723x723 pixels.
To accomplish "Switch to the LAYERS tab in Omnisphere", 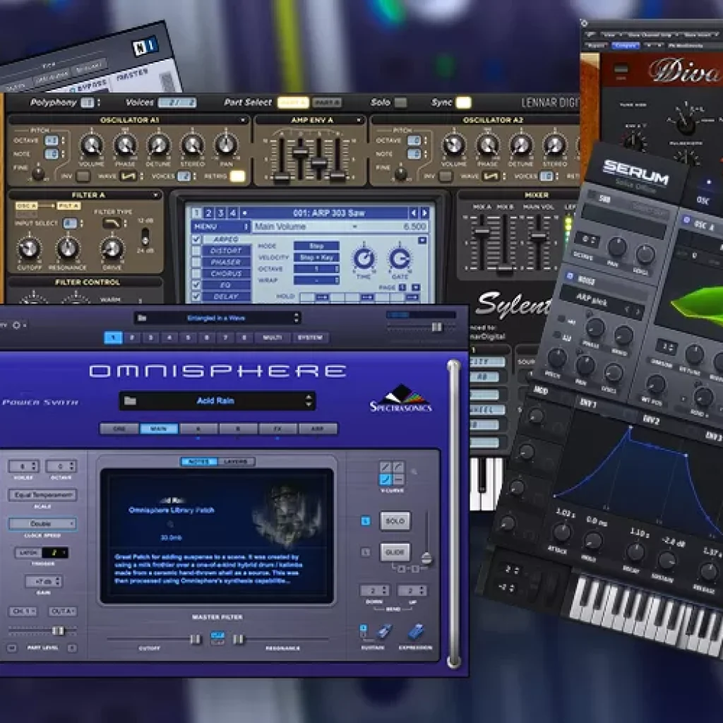I will click(236, 462).
